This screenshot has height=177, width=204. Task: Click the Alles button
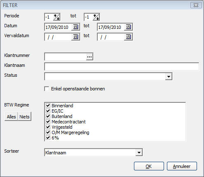(x=11, y=117)
